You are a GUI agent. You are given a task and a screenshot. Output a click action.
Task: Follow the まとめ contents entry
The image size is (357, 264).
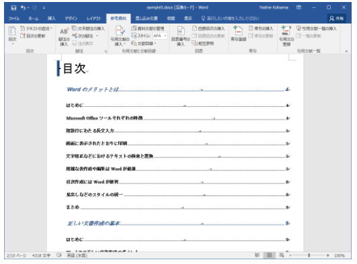(178, 207)
